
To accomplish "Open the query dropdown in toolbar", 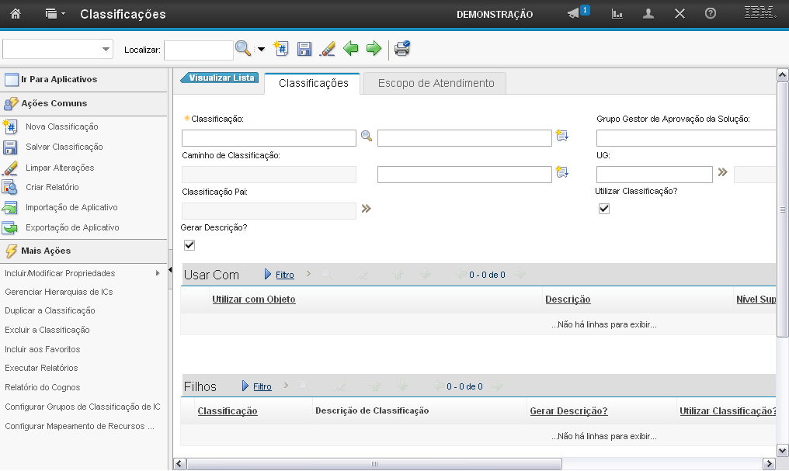I will pos(106,50).
